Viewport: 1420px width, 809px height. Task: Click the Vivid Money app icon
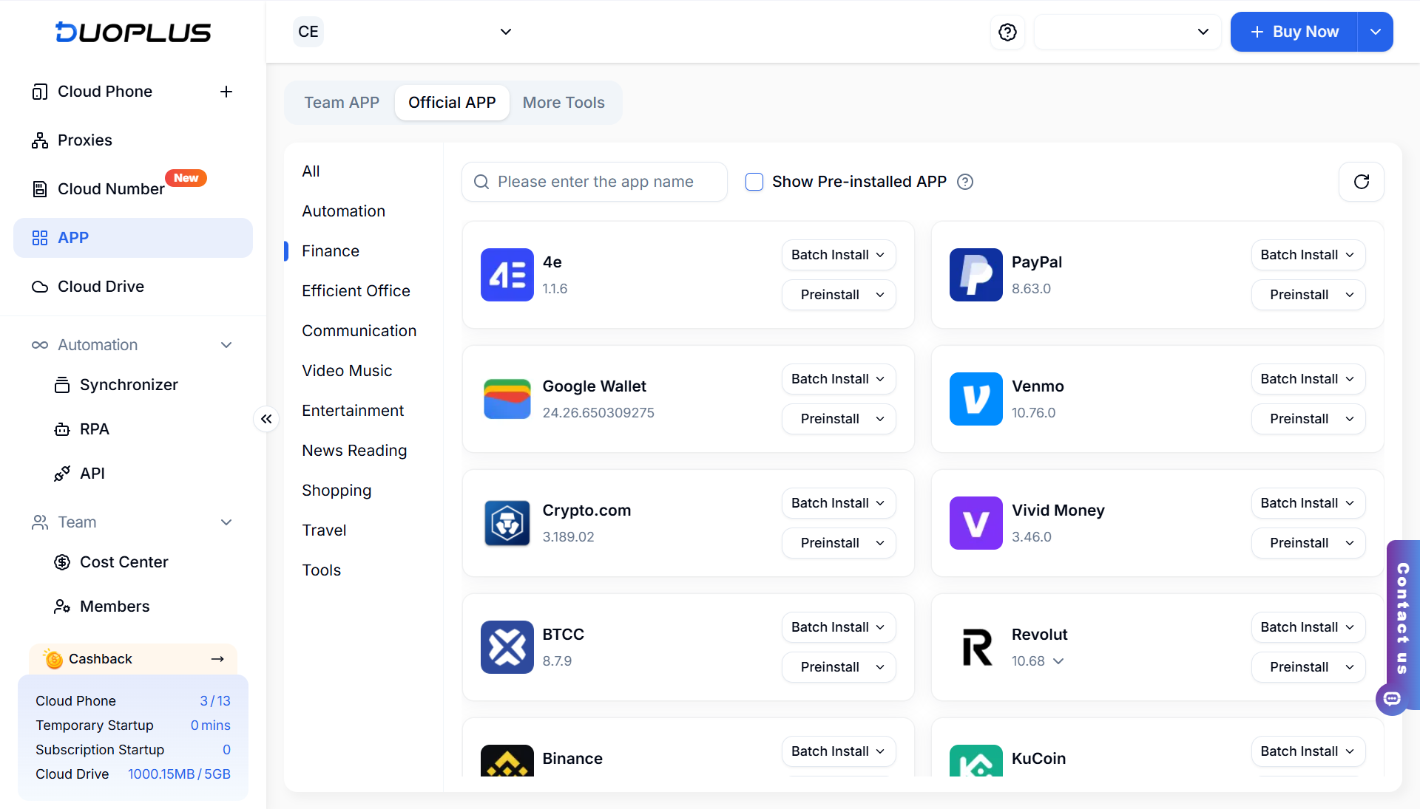click(x=976, y=523)
